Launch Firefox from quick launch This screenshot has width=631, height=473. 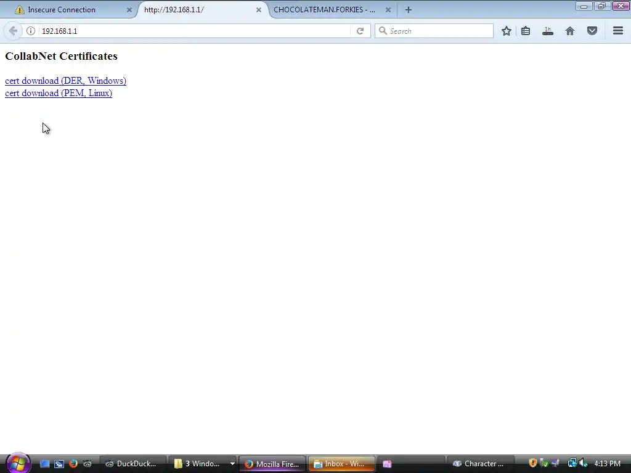73,464
